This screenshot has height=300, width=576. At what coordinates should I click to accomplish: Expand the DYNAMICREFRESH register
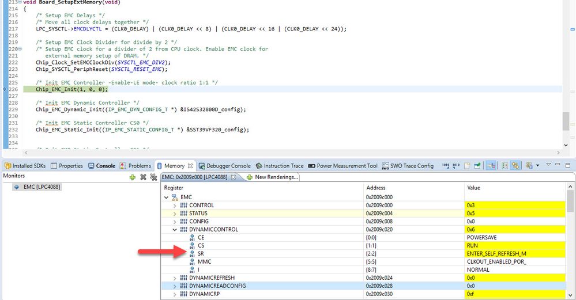click(175, 278)
